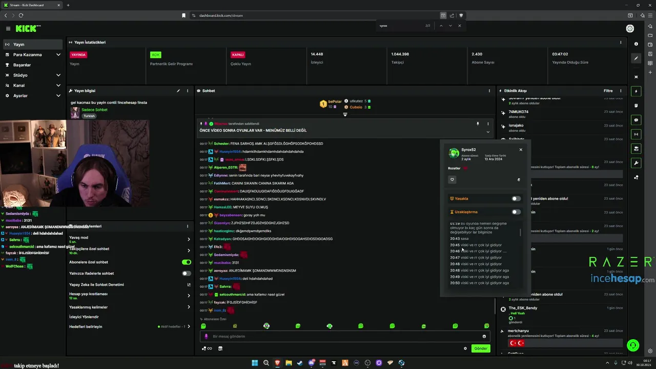Viewport: 656px width, 369px height.
Task: Click the Filtre button in Etkinlik Akışı
Action: [608, 91]
